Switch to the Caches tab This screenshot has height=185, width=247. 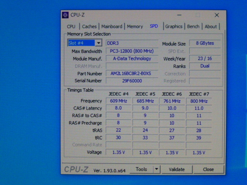click(x=89, y=27)
